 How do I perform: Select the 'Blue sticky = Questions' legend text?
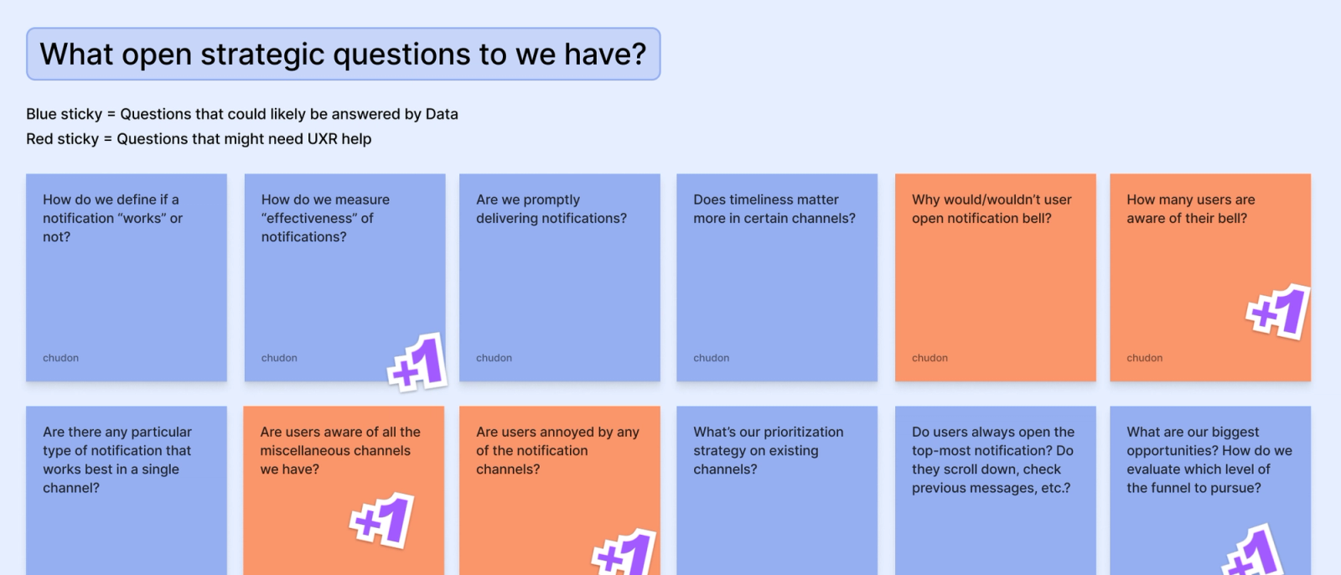tap(242, 114)
